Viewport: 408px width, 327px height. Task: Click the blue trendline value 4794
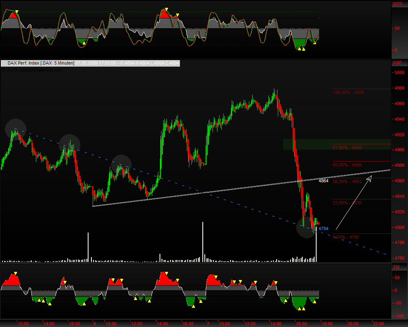click(x=324, y=228)
